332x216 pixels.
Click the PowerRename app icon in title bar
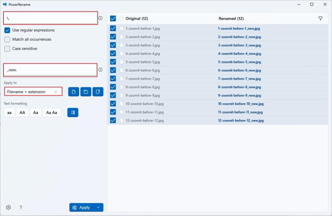5,4
